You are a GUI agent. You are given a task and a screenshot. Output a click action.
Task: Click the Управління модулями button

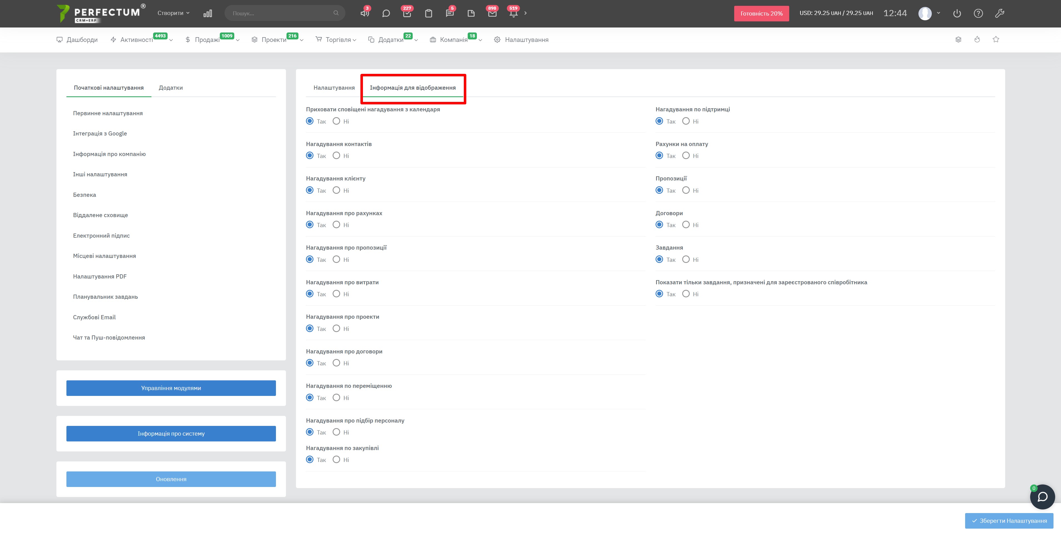click(x=171, y=388)
